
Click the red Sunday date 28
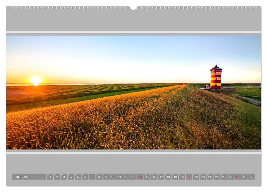pyautogui.click(x=237, y=177)
